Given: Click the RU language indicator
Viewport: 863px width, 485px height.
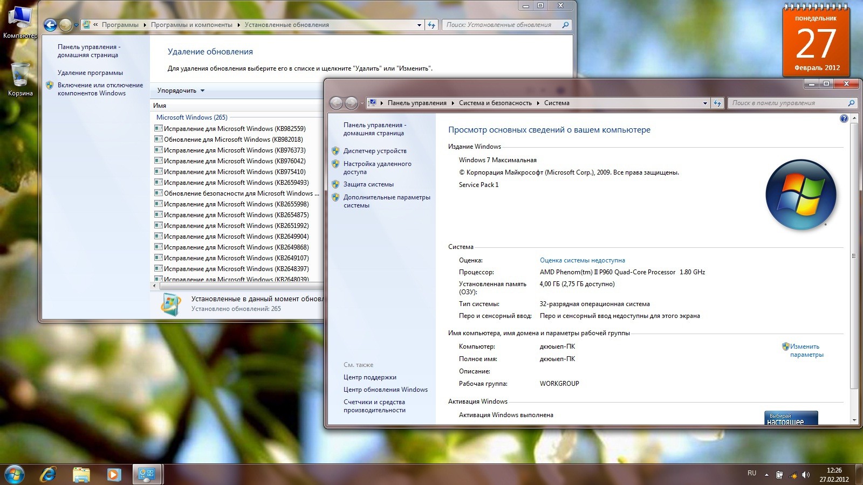Looking at the screenshot, I should click(x=752, y=473).
